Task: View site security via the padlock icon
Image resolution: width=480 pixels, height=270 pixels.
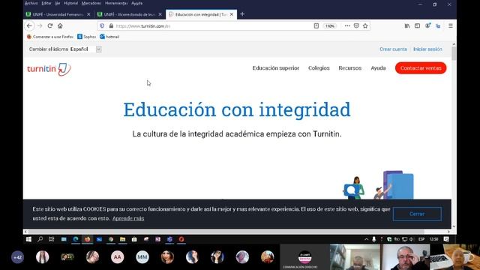Action: click(111, 26)
